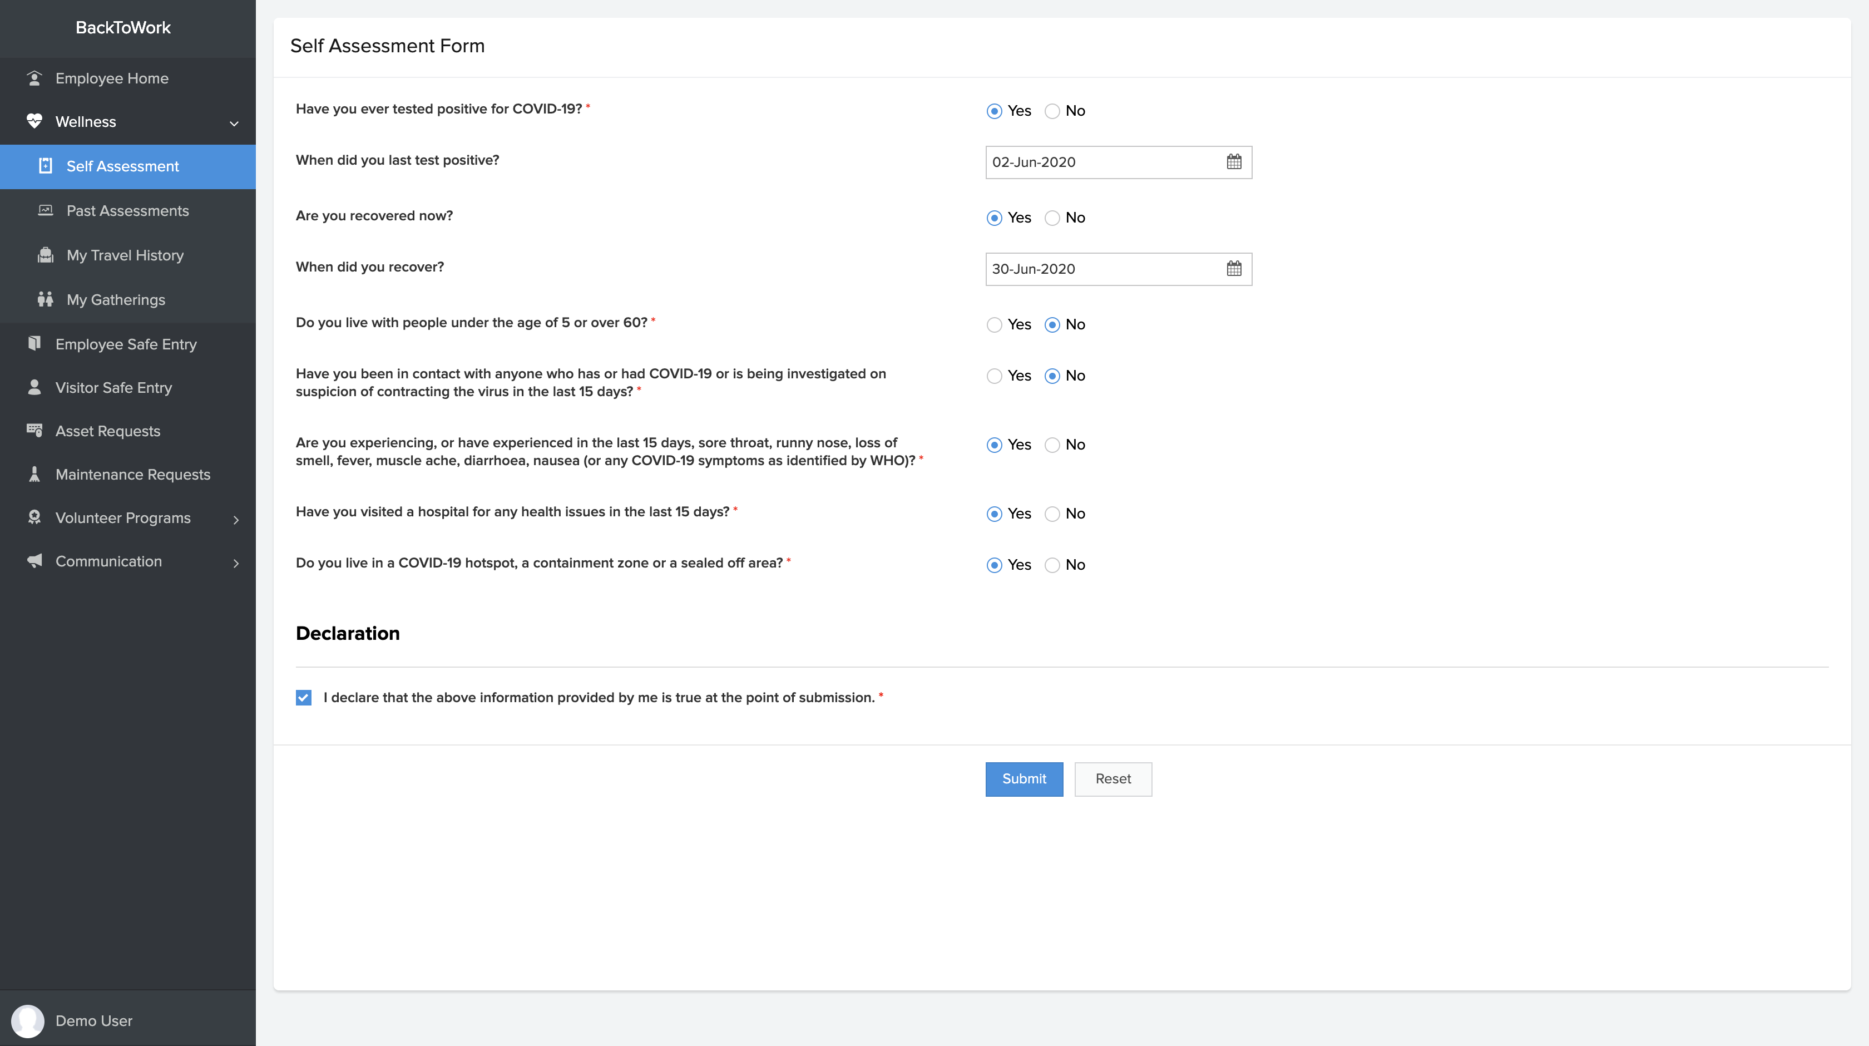Open calendar picker for last positive test date
The image size is (1869, 1046).
[1233, 162]
